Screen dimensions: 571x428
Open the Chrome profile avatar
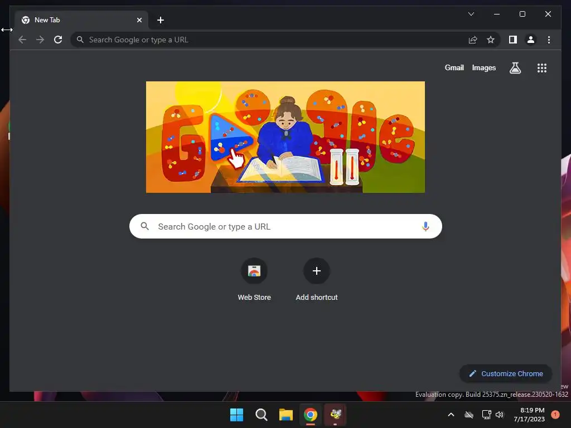[531, 40]
